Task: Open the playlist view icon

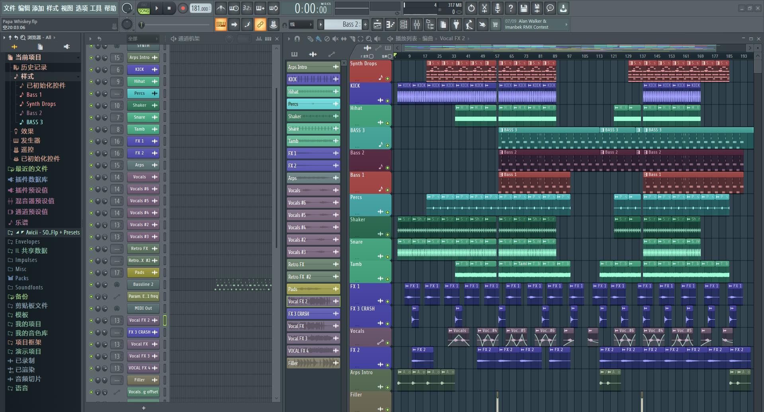Action: [x=377, y=25]
